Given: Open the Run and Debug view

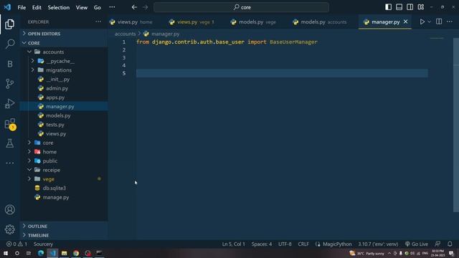Looking at the screenshot, I should point(9,103).
